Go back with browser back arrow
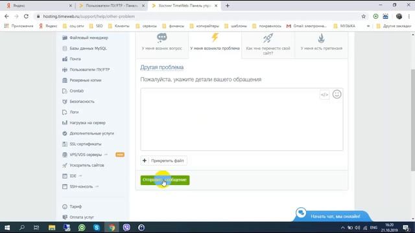The height and width of the screenshot is (233, 415). (x=6, y=16)
